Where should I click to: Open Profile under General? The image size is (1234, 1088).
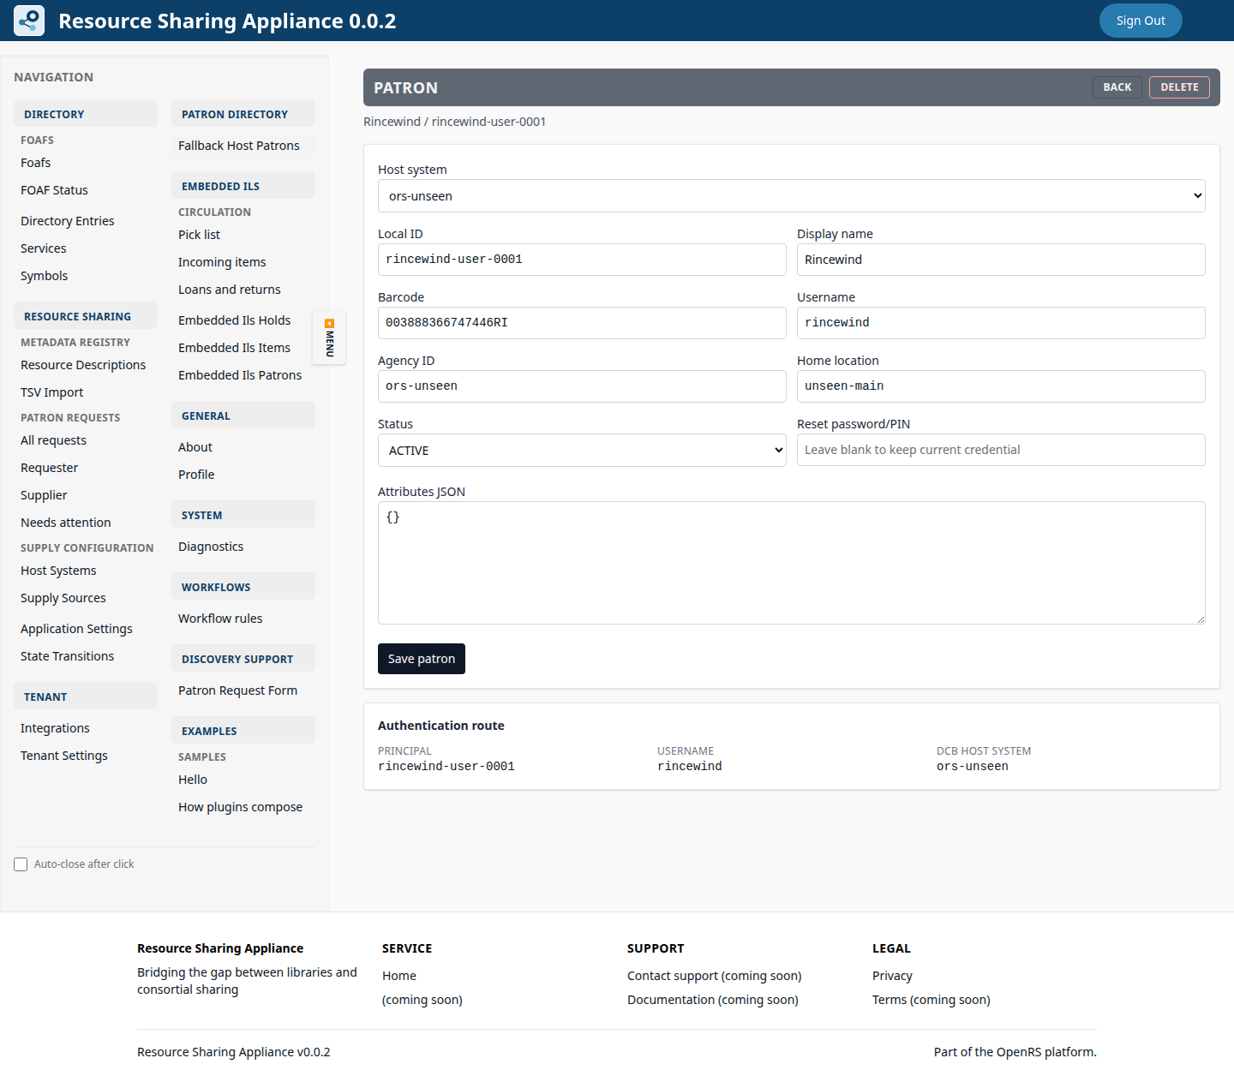[196, 475]
